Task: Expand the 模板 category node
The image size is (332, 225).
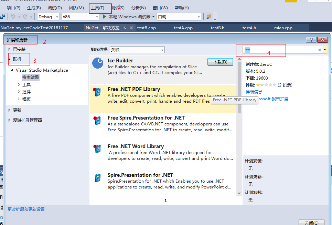Action: (19, 99)
